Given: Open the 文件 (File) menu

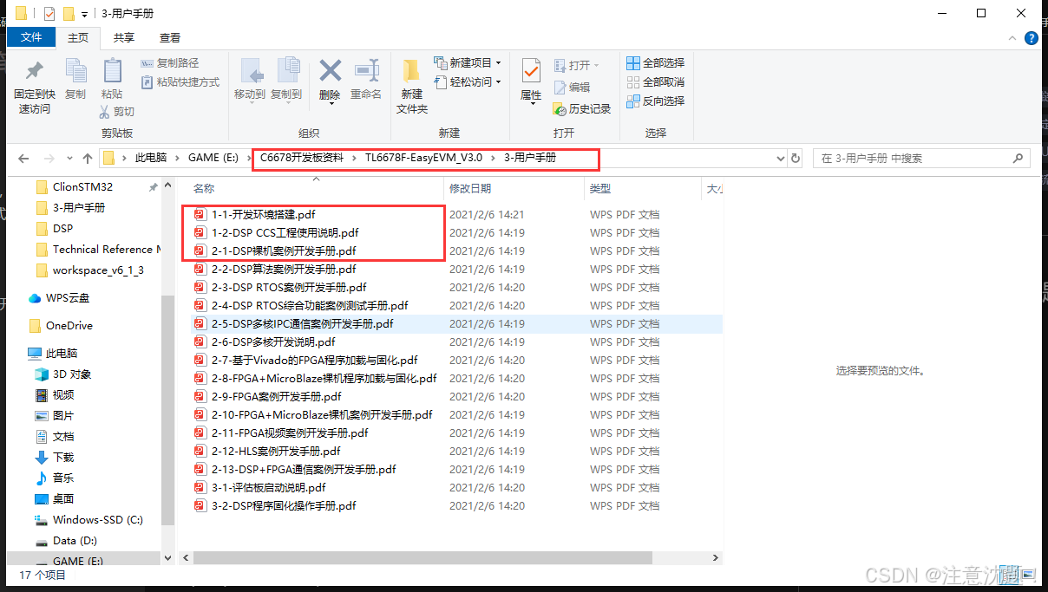Looking at the screenshot, I should [31, 37].
